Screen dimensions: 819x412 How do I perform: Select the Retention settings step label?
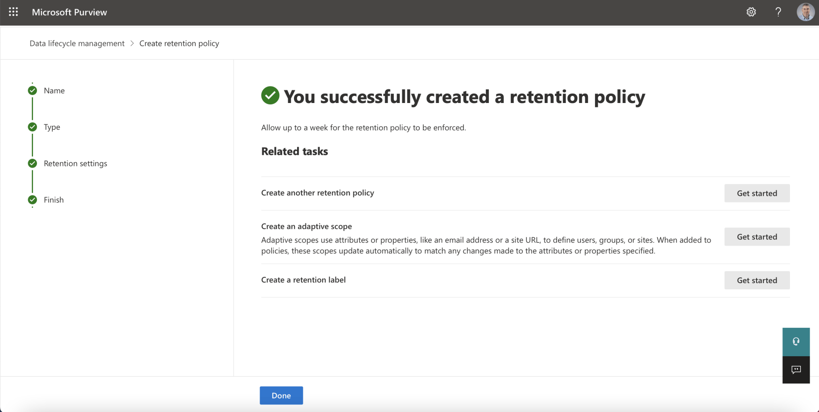coord(75,163)
